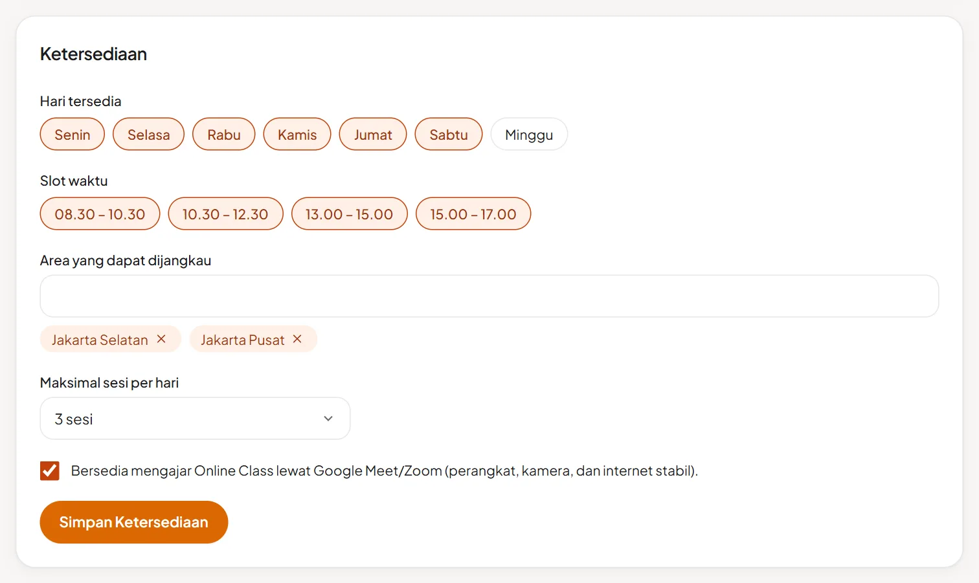This screenshot has height=583, width=979.
Task: Click the Bersedia mengajar Online Class label text
Action: pyautogui.click(x=385, y=471)
